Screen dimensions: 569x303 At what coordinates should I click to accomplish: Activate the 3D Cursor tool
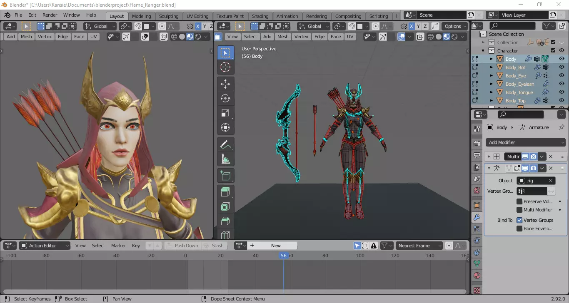(x=225, y=67)
